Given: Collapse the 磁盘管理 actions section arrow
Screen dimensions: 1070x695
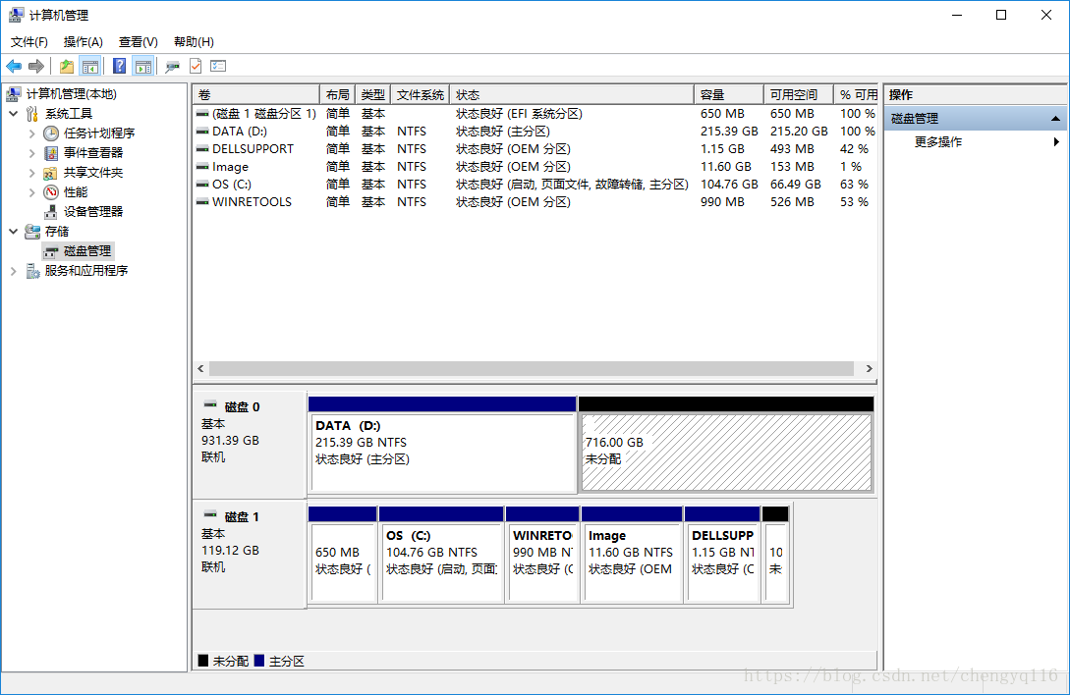Looking at the screenshot, I should click(1055, 119).
